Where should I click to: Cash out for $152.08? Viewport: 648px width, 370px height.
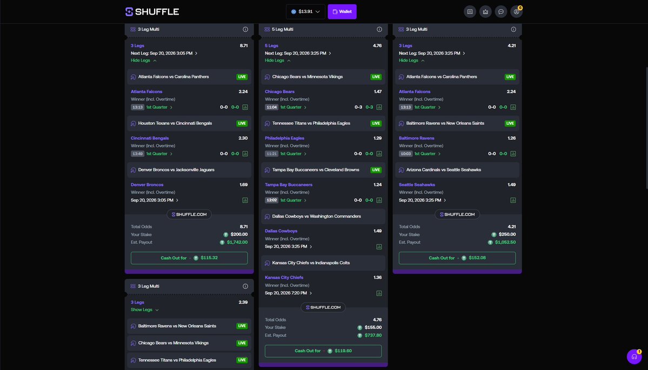pos(457,258)
